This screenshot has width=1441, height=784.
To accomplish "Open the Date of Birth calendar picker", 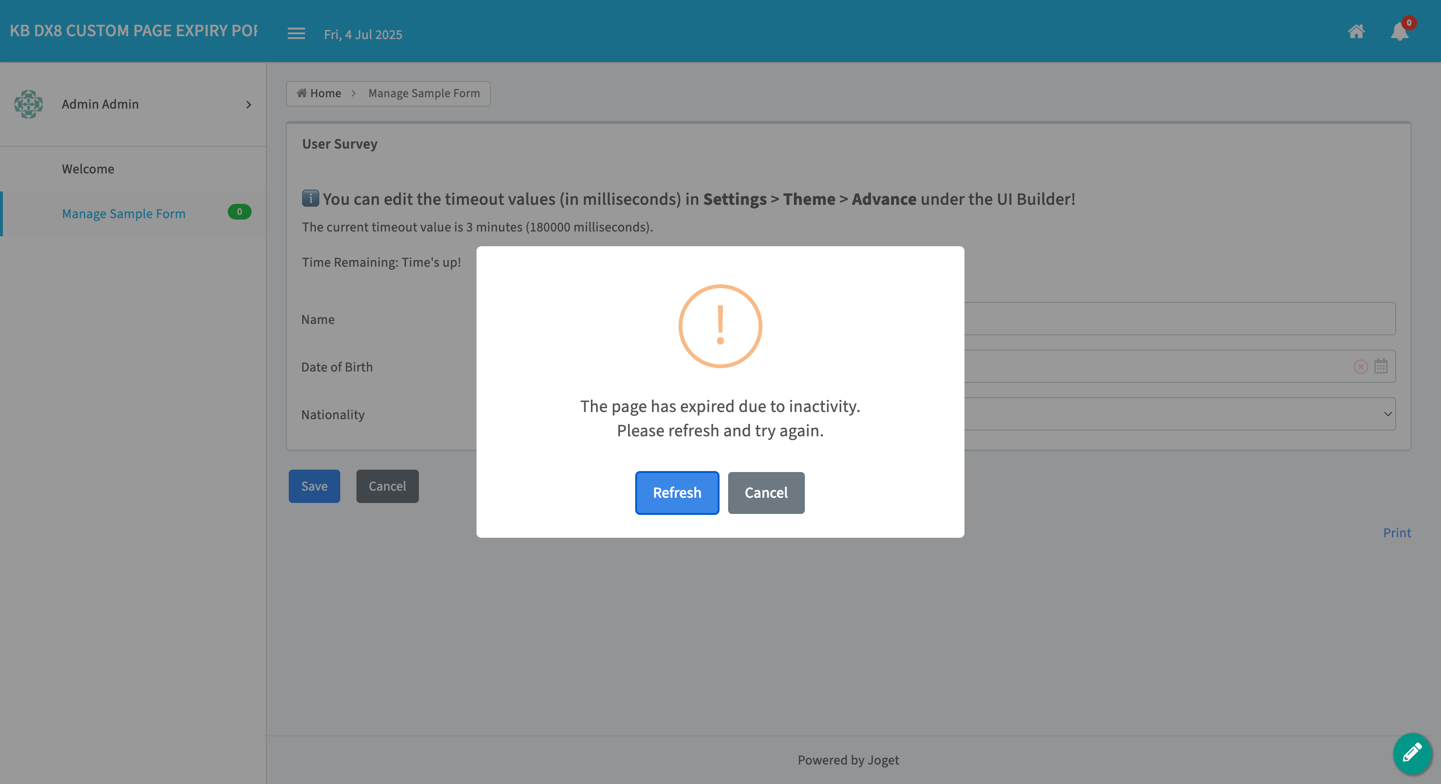I will coord(1380,366).
